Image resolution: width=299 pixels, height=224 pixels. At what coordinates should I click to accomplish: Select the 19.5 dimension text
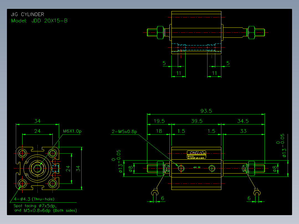(159, 121)
